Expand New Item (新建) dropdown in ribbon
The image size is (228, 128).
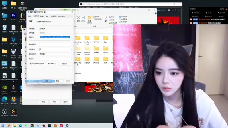tap(96, 16)
